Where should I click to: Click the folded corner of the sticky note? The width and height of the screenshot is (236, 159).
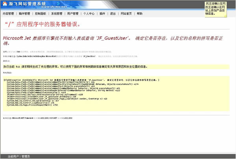point(225,16)
